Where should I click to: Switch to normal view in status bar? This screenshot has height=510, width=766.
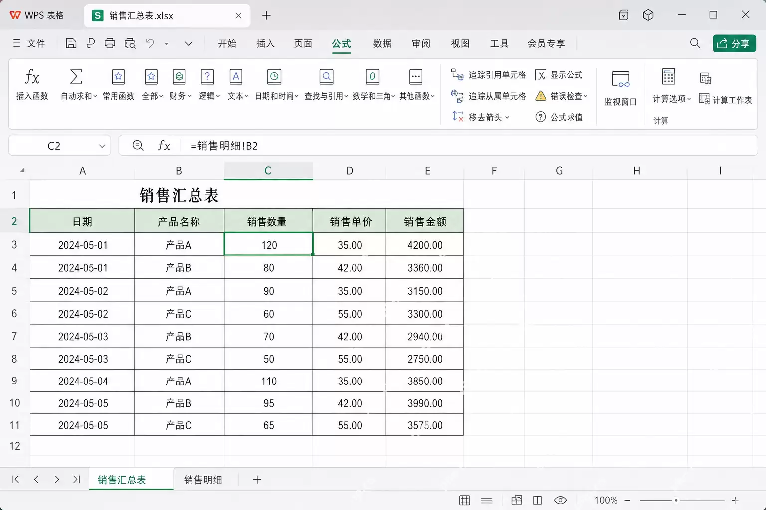click(x=465, y=500)
